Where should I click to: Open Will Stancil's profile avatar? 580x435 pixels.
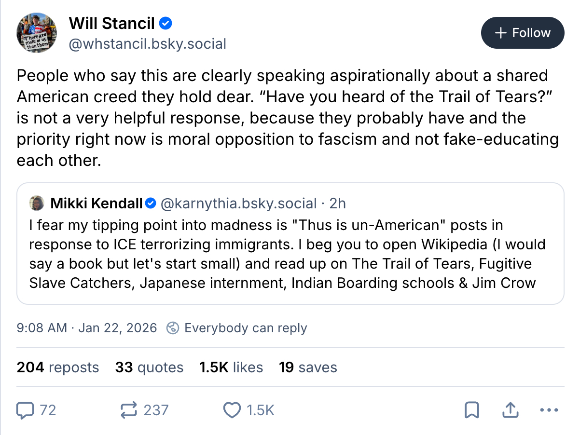[x=38, y=33]
